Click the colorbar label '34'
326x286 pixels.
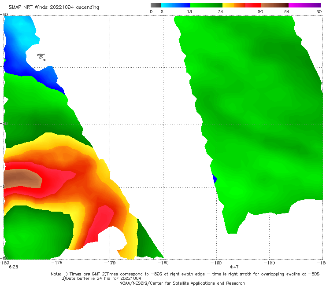221,11
